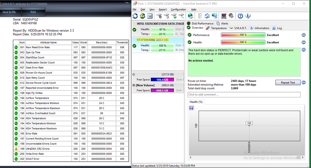Open the Configuration menu
The height and width of the screenshot is (168, 311).
(x=178, y=10)
